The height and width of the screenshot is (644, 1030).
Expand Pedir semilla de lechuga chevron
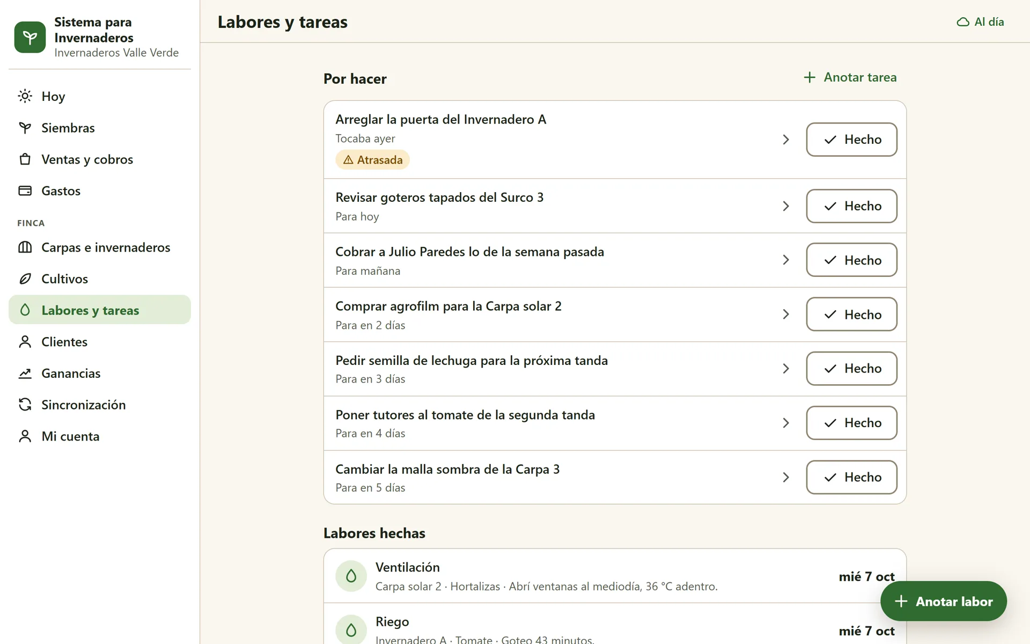(786, 369)
